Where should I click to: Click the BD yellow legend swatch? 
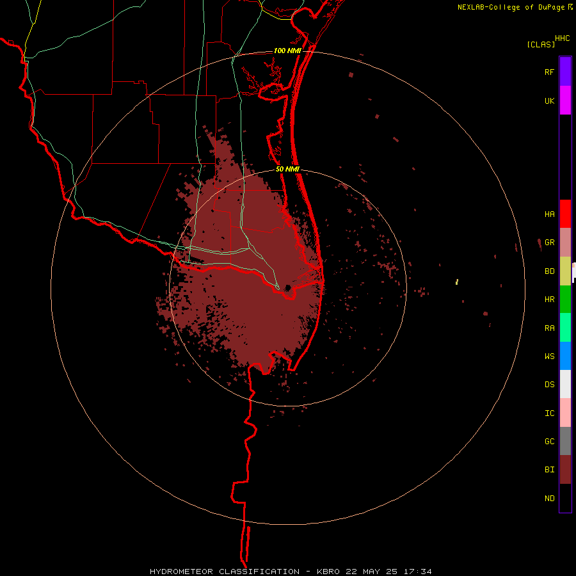coord(565,271)
